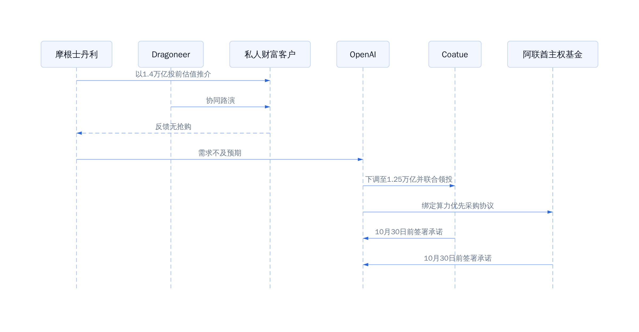
Task: Select the 摩根士丹利 participant box
Action: (x=76, y=54)
